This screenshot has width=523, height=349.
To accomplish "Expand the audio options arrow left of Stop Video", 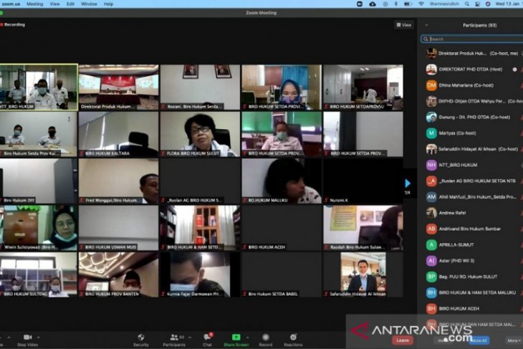I will 9,338.
